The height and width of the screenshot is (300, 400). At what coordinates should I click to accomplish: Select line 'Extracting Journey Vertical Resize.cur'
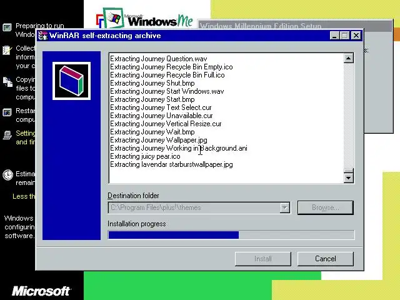click(x=166, y=124)
